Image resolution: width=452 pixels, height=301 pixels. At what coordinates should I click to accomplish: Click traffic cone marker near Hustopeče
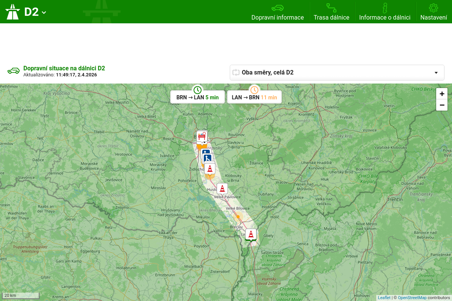pos(222,189)
